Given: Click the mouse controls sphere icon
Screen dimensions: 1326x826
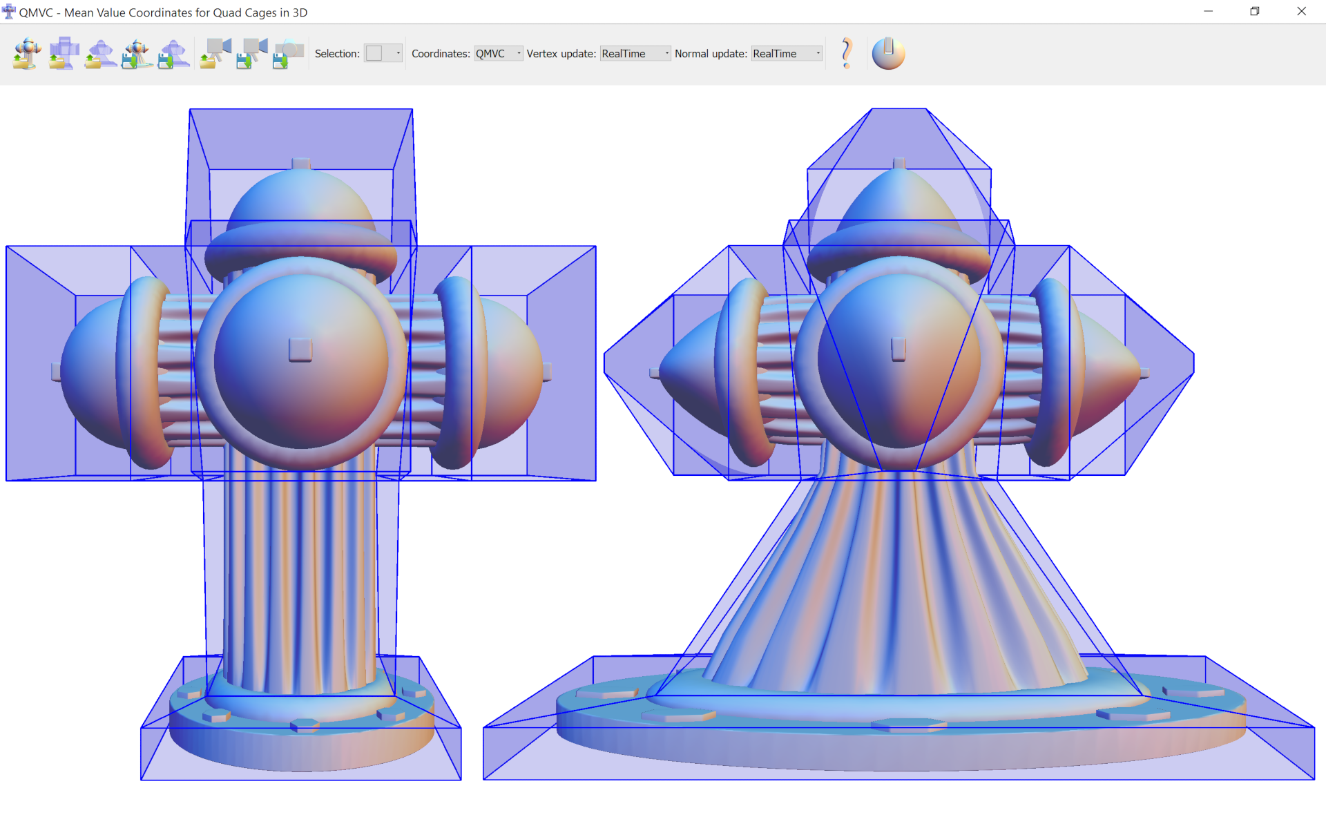Looking at the screenshot, I should (888, 53).
